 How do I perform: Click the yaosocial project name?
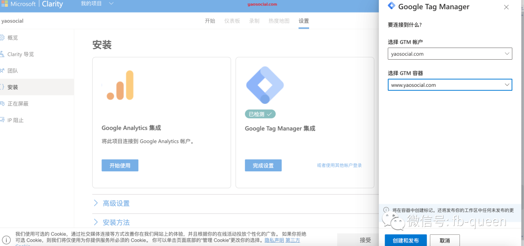click(x=12, y=21)
